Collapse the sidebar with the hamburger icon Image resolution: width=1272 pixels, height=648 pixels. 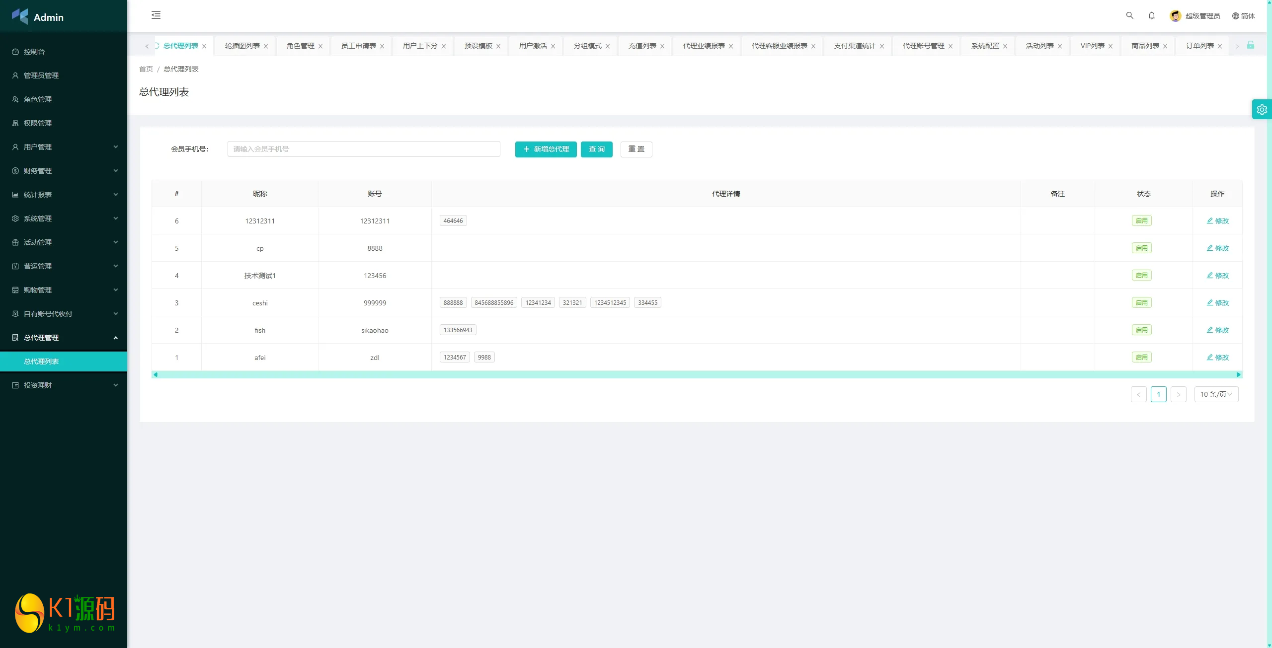pos(156,15)
